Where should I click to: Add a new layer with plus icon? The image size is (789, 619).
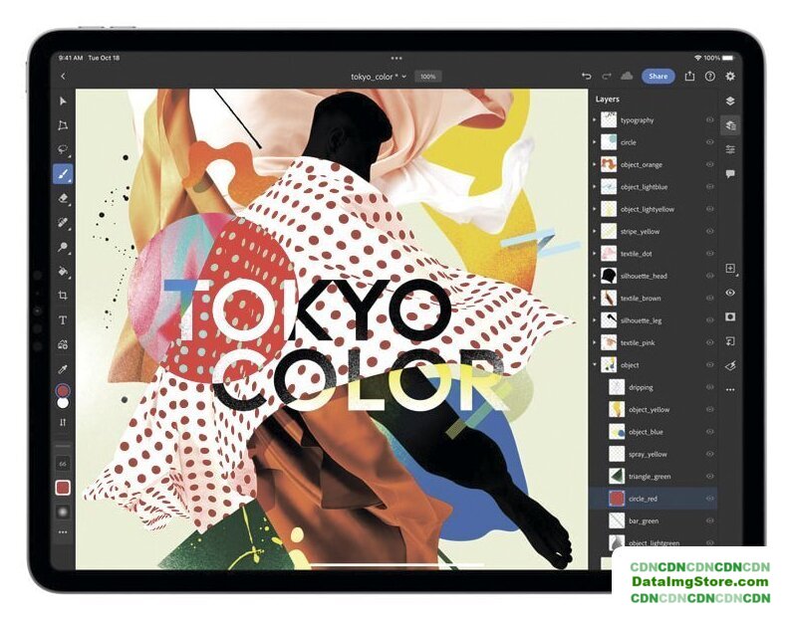(x=730, y=269)
